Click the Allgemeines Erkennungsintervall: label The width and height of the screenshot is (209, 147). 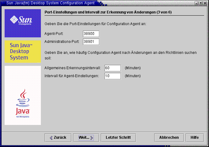(73, 68)
